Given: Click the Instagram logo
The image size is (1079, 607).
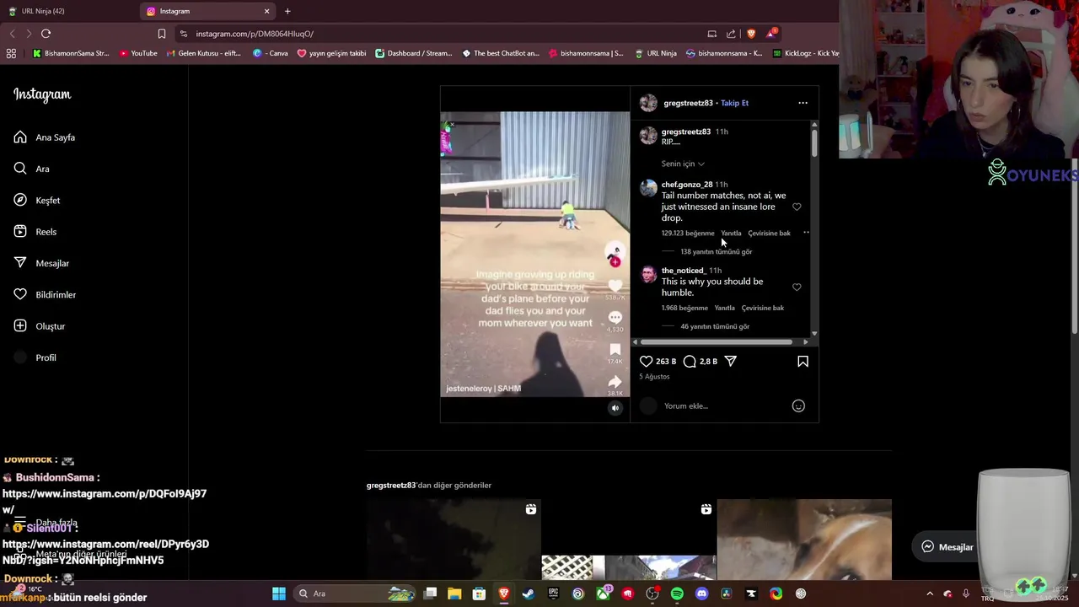Looking at the screenshot, I should point(42,94).
